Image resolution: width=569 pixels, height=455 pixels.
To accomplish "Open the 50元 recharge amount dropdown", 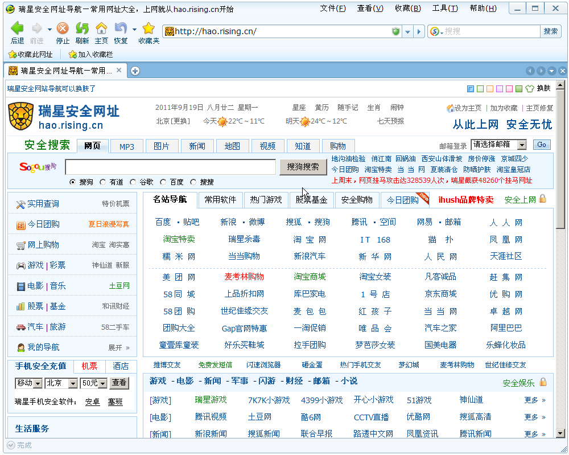I will click(94, 383).
